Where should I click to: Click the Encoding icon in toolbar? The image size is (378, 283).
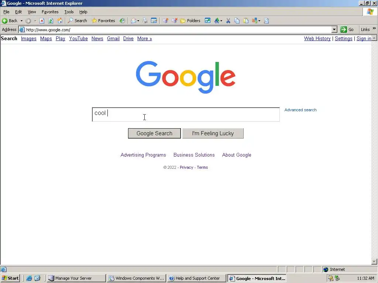pyautogui.click(x=255, y=21)
